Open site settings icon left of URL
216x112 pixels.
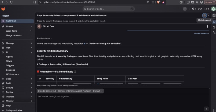40,2
